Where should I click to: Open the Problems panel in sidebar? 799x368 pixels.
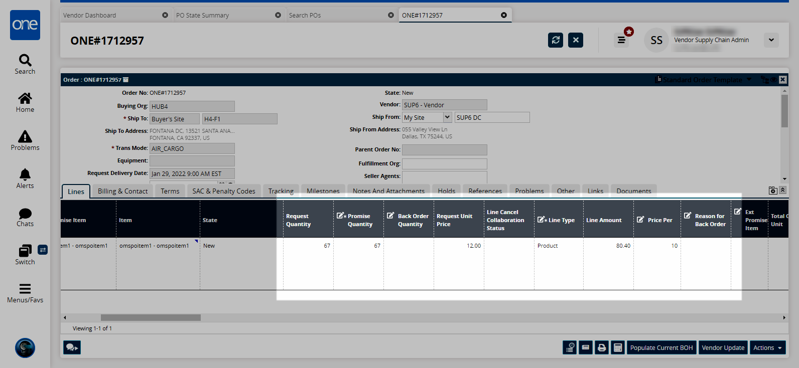click(25, 140)
